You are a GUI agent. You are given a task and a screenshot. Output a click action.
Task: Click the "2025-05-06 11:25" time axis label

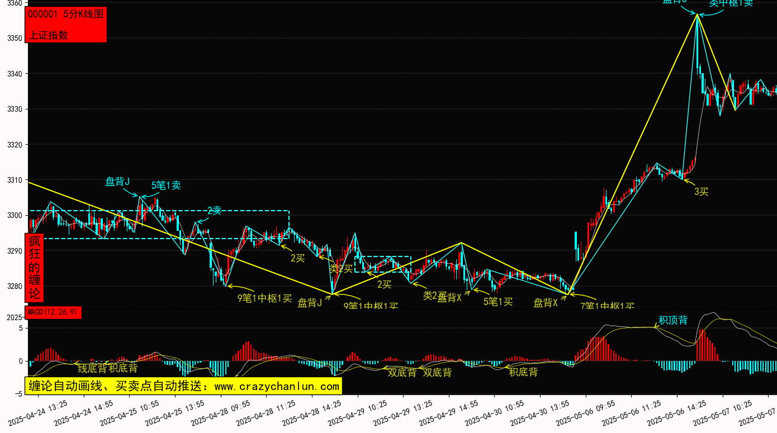click(632, 412)
